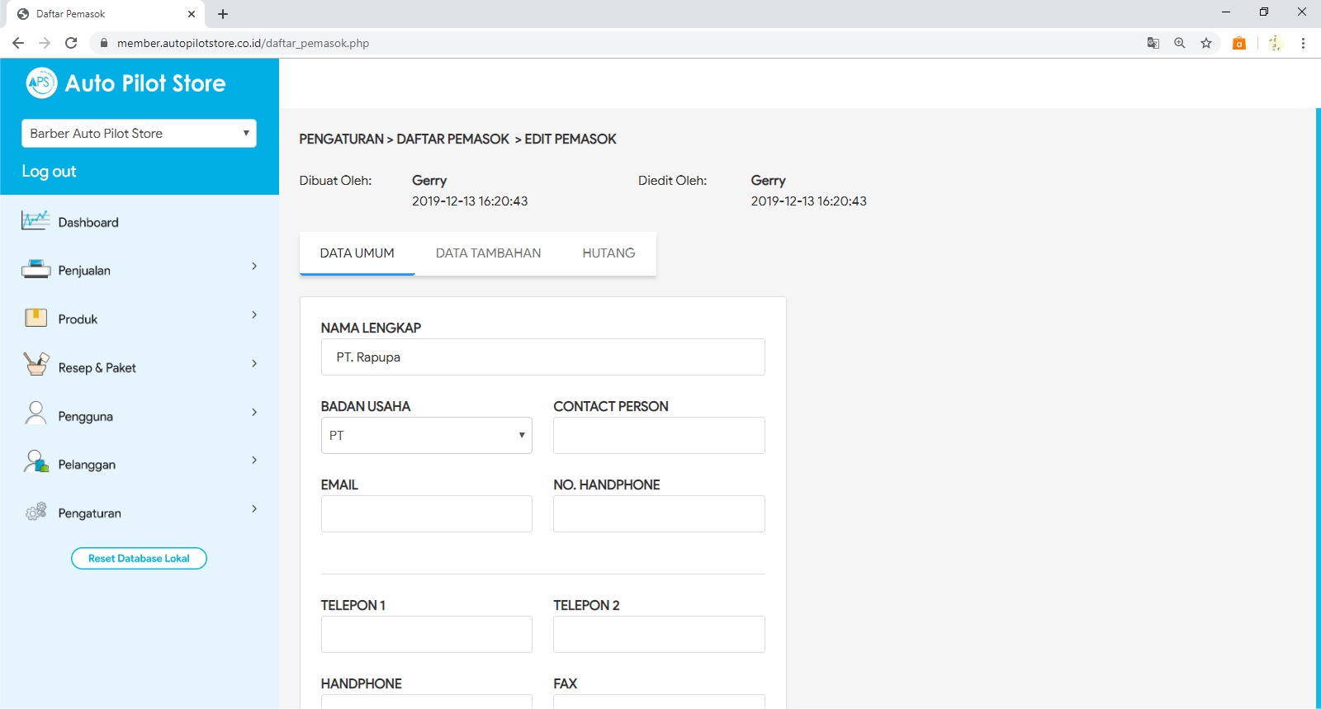Bookmark this page with star icon
This screenshot has width=1321, height=709.
1206,43
